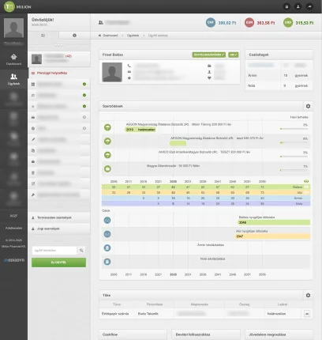Open the Dashboard sidebar item
This screenshot has width=322, height=340.
click(13, 59)
